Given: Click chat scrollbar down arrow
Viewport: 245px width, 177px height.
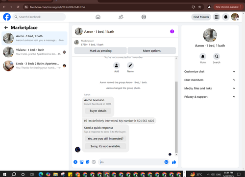Looking at the screenshot, I should click(176, 155).
